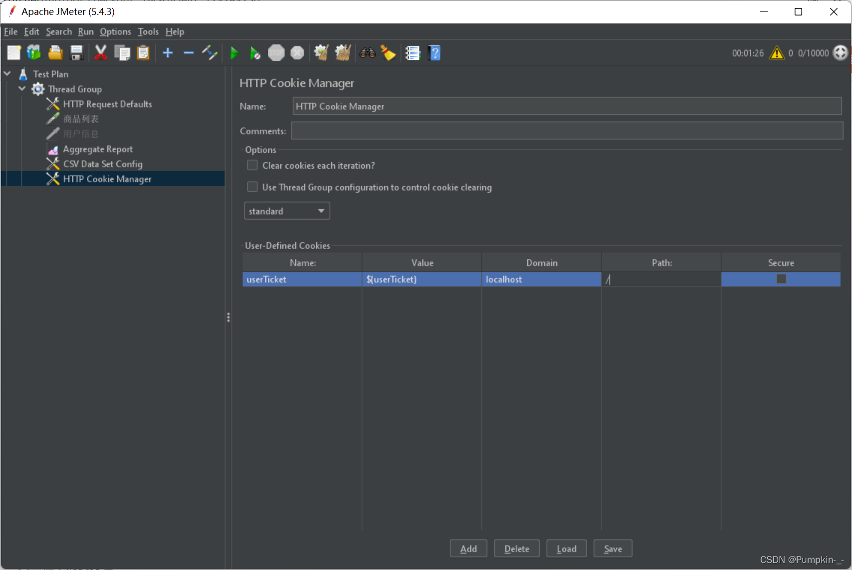852x570 pixels.
Task: Click the Copy icon in toolbar
Action: point(122,52)
